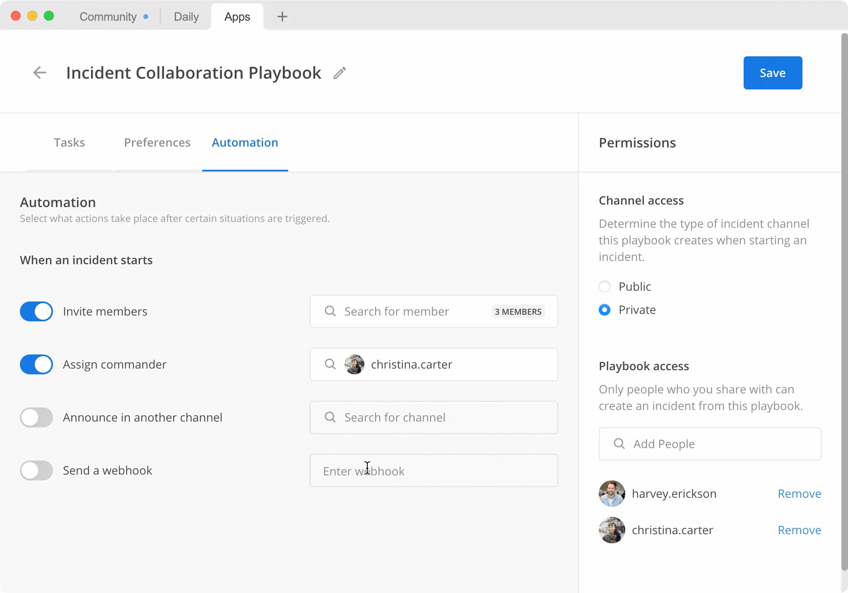This screenshot has width=848, height=593.
Task: Click the macOS yellow minimize button
Action: coord(32,16)
